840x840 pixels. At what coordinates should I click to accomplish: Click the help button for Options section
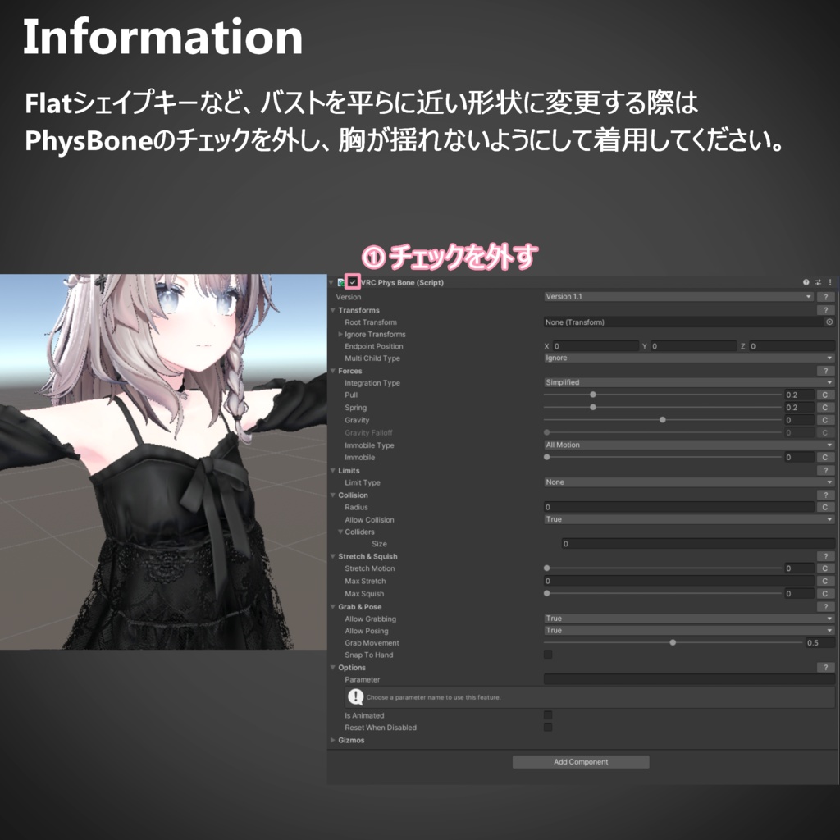point(825,668)
